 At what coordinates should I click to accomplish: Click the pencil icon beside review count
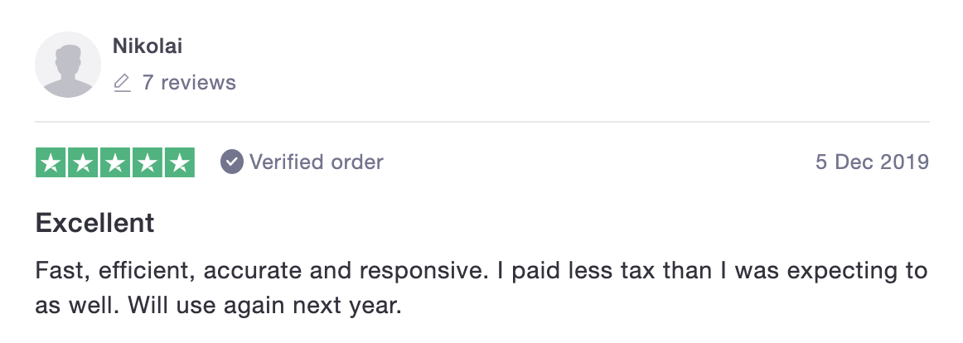coord(122,83)
